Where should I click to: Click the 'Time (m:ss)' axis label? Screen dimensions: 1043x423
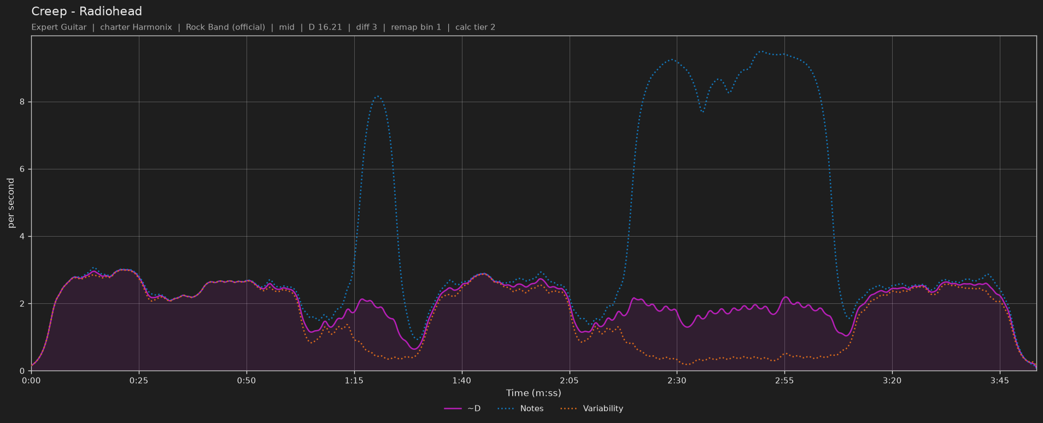[x=534, y=393]
